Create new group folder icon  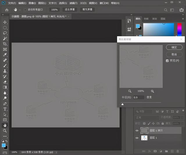tap(167, 151)
